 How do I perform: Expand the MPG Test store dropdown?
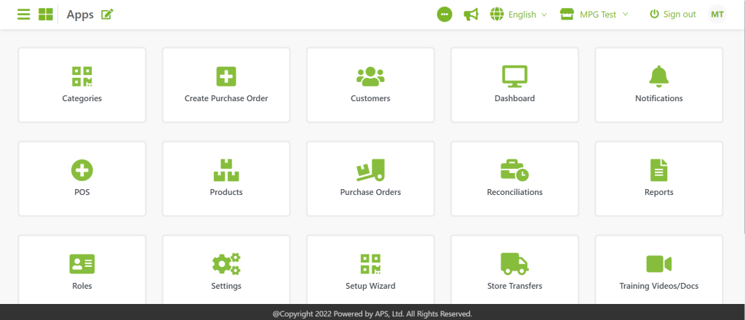(x=594, y=15)
